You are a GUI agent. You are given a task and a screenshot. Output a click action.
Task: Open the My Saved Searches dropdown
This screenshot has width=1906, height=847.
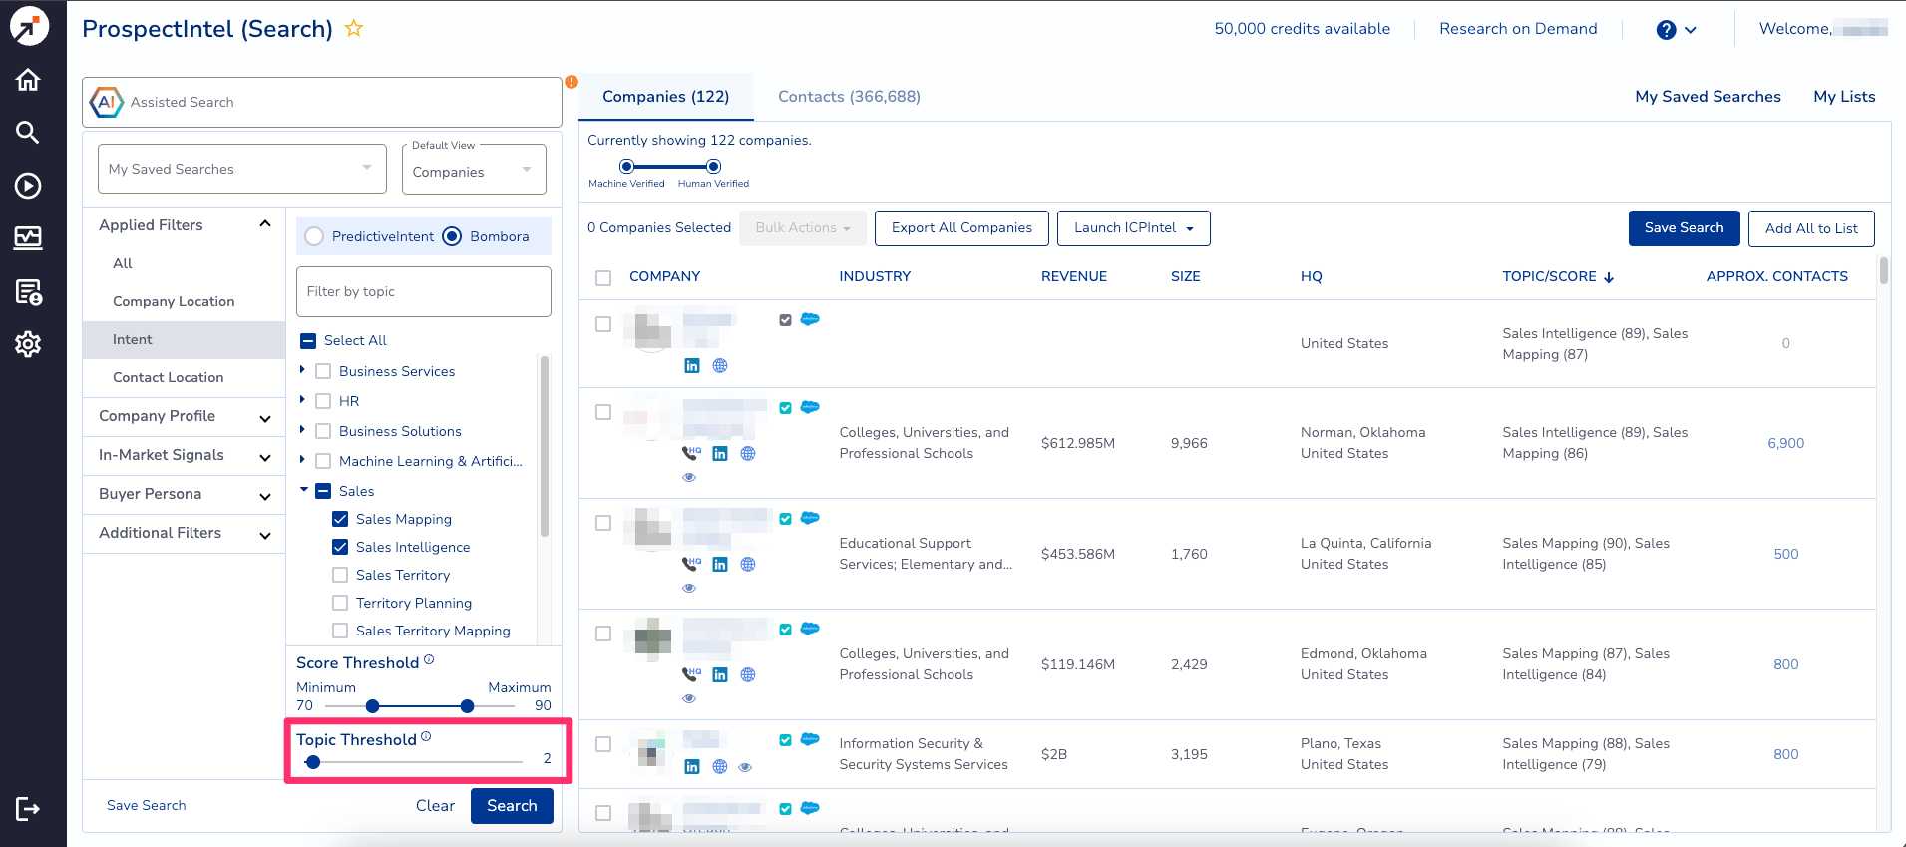click(x=242, y=169)
